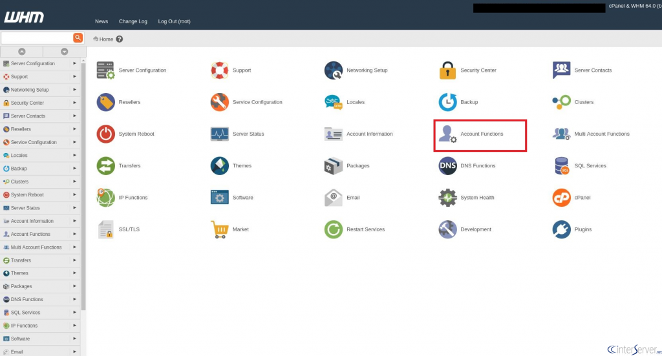Screen dimensions: 662x356
Task: Open SSL/TLS document icon in main grid
Action: coord(105,229)
